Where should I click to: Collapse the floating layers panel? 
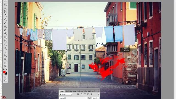click(x=97, y=89)
